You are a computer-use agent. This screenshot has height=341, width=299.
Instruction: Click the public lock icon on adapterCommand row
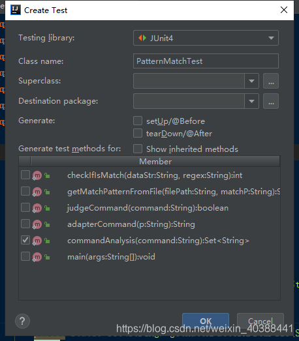47,224
